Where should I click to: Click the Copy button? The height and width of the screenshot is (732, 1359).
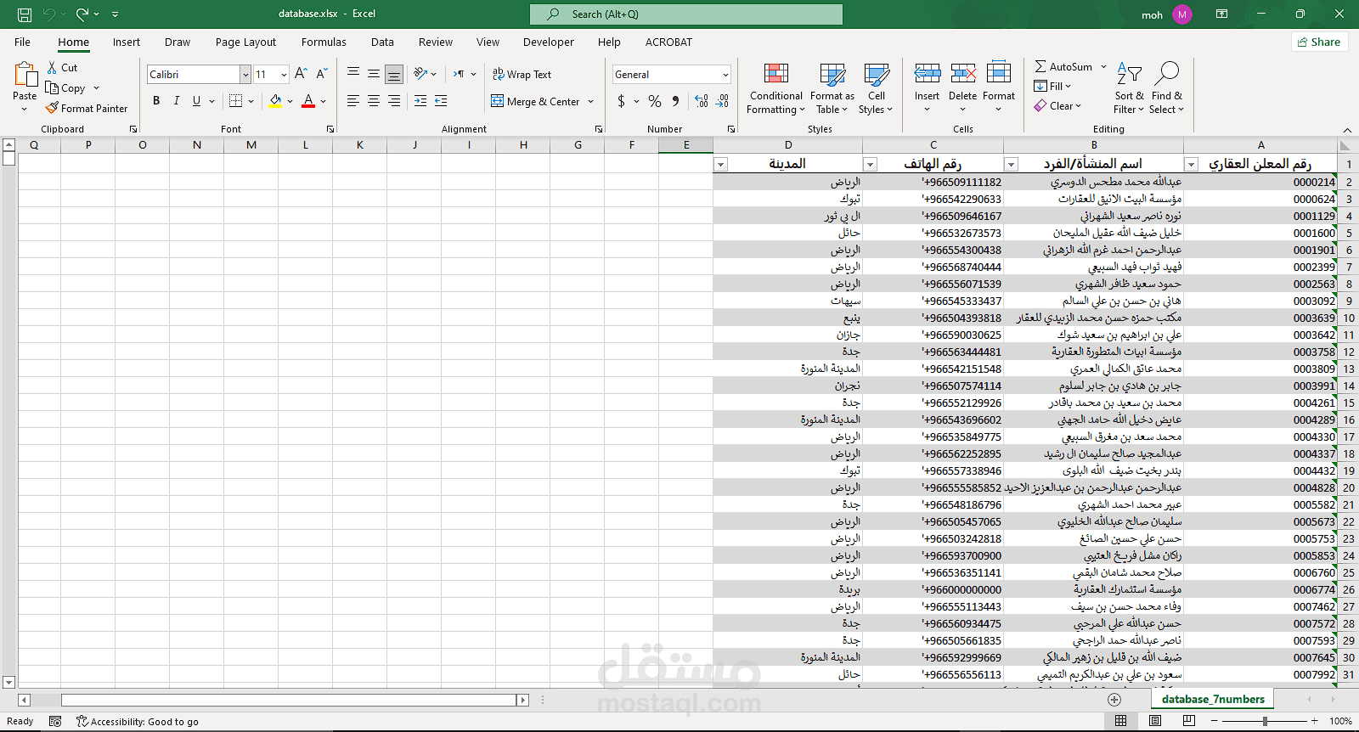click(66, 87)
